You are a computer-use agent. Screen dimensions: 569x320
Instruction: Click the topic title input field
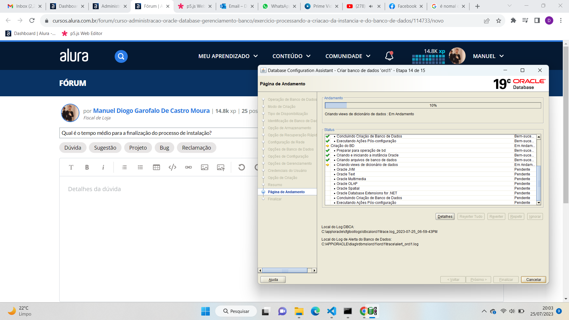pos(159,133)
